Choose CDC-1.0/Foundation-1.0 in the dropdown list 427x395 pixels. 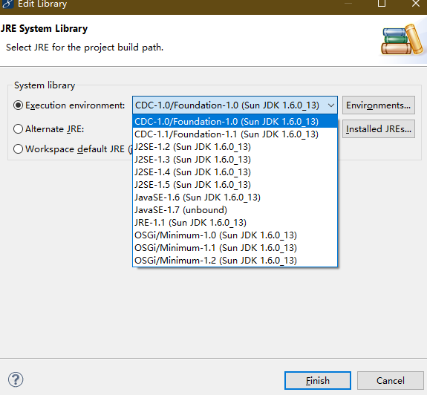pyautogui.click(x=235, y=122)
